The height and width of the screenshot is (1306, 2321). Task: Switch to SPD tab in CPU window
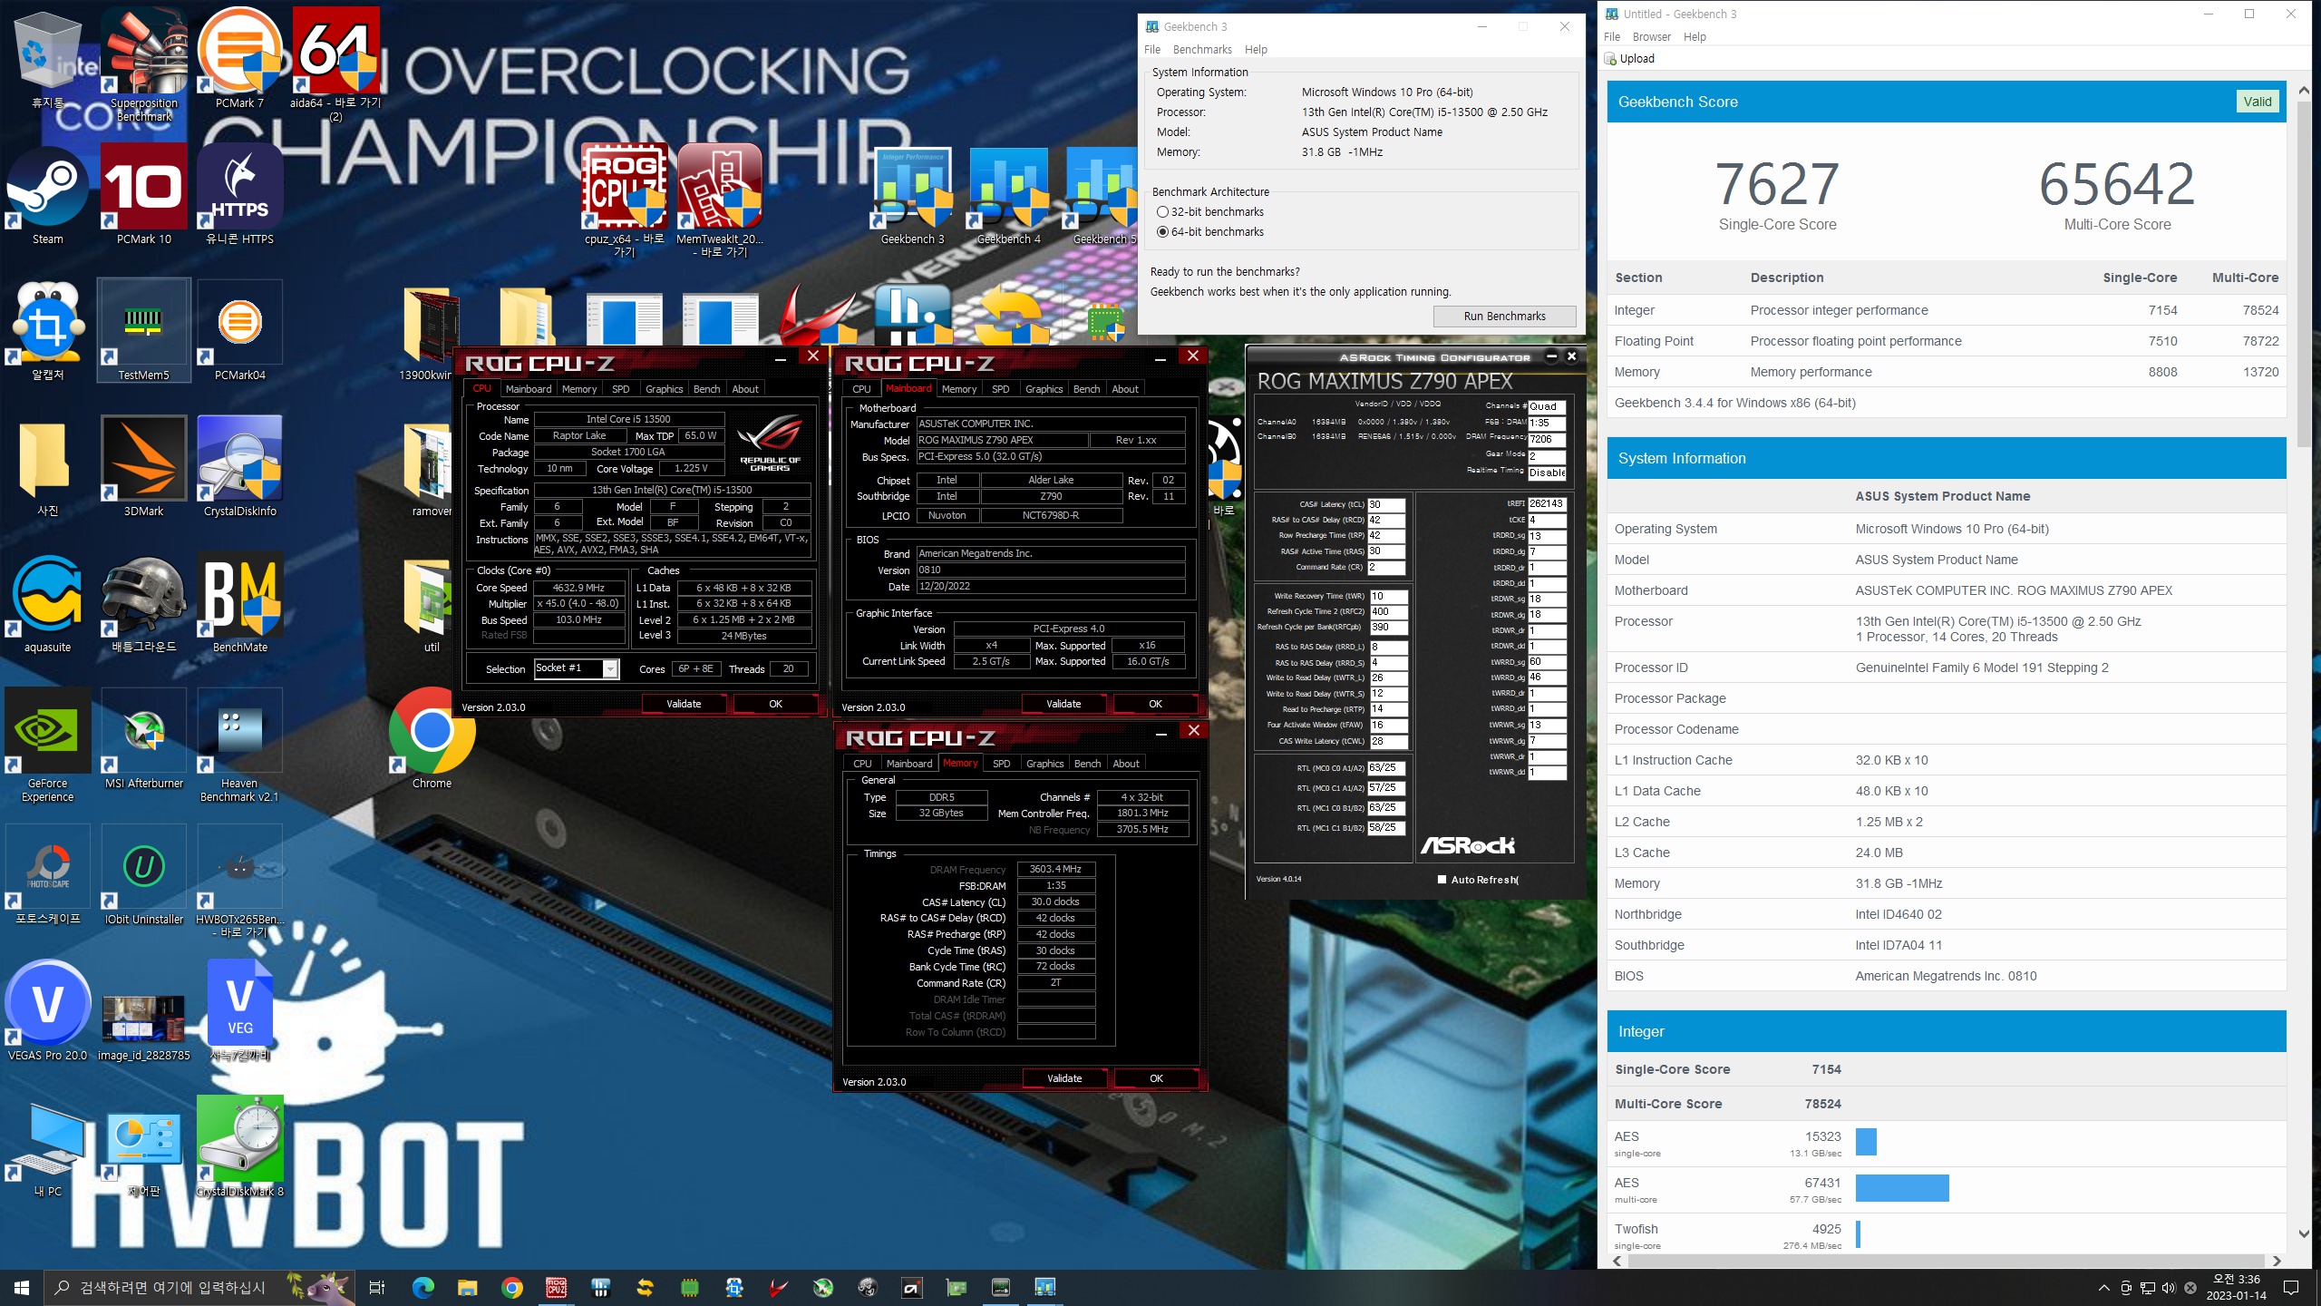tap(620, 389)
